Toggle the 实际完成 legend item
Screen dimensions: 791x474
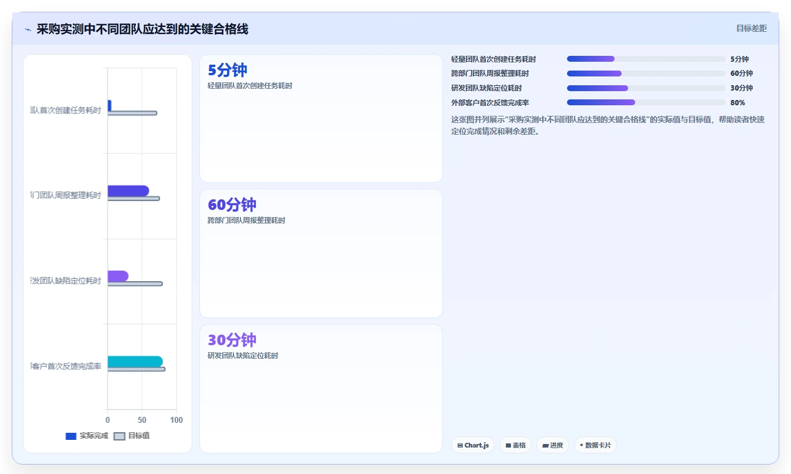click(87, 436)
